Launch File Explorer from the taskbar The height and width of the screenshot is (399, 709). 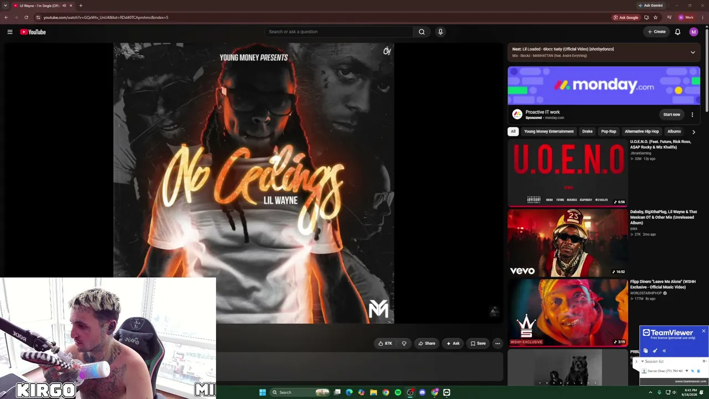coord(373,392)
